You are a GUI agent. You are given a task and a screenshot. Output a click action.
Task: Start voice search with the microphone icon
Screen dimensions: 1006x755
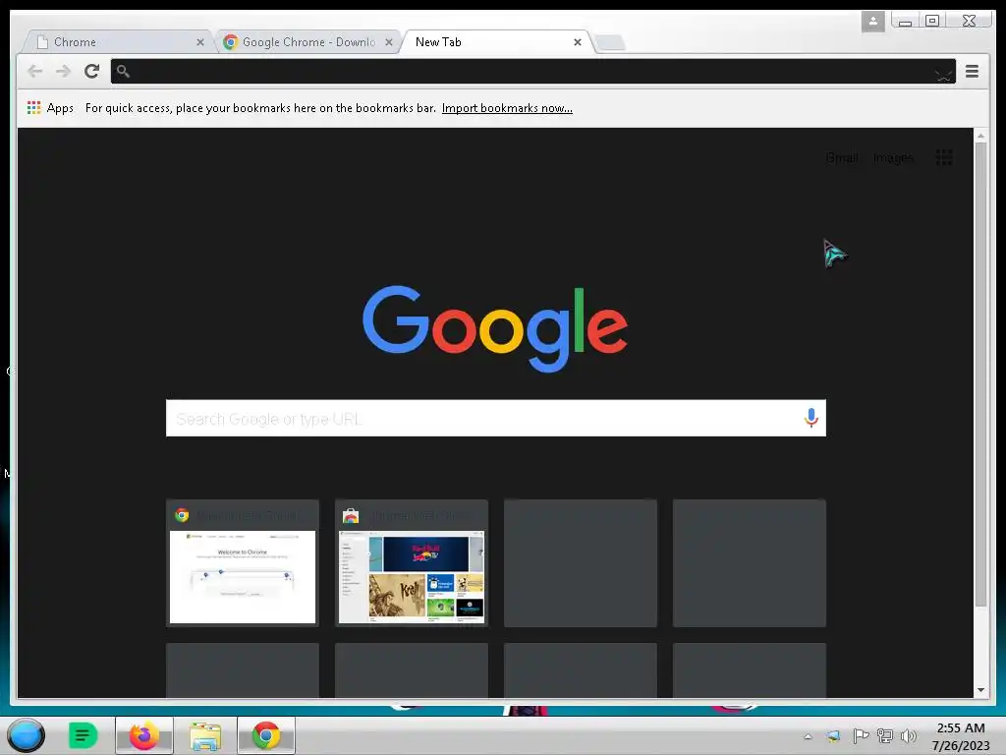(810, 418)
